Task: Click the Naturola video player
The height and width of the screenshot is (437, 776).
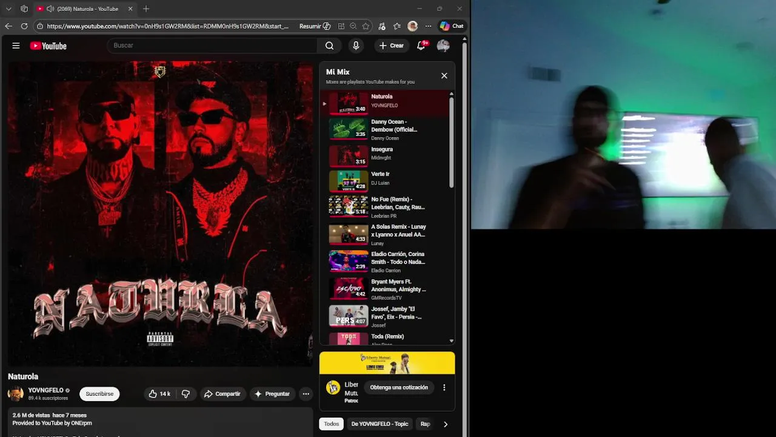Action: [160, 213]
